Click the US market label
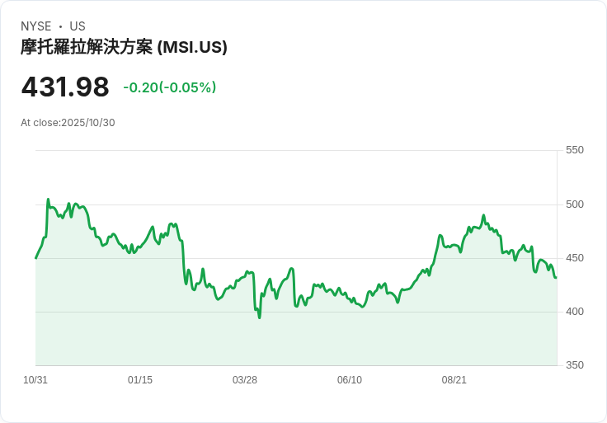The width and height of the screenshot is (607, 423). (x=78, y=26)
